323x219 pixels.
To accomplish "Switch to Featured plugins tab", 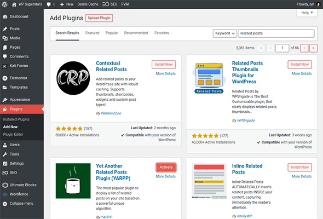I will tap(93, 33).
